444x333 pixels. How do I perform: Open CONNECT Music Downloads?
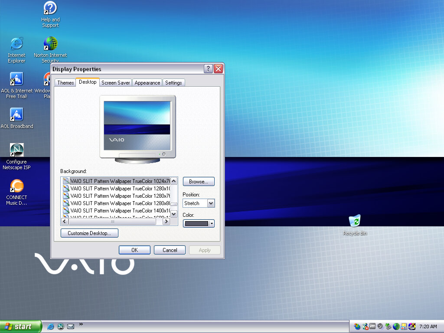coord(16,186)
